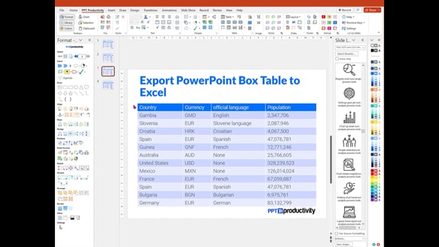Click the Settings icon in ribbon
This screenshot has width=439, height=247.
349,28
